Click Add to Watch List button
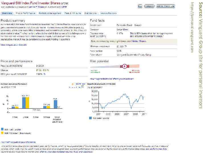The width and height of the screenshot is (205, 154). pos(165,6)
